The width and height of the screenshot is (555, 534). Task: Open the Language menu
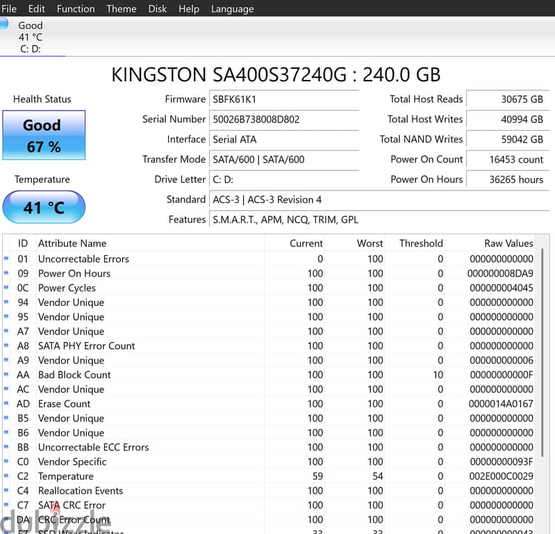232,8
